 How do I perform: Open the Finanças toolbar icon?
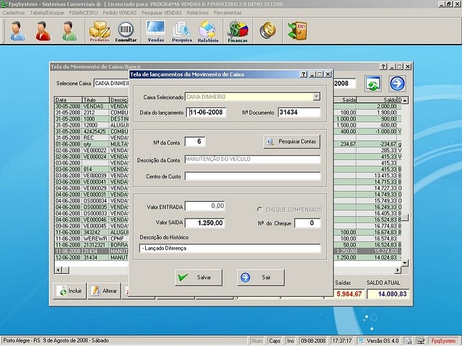237,31
